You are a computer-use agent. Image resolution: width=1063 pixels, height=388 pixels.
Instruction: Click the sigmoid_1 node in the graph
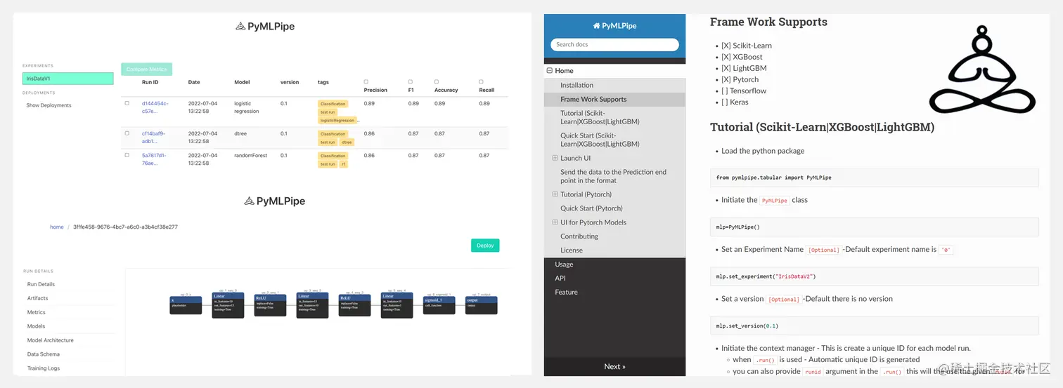pos(439,305)
